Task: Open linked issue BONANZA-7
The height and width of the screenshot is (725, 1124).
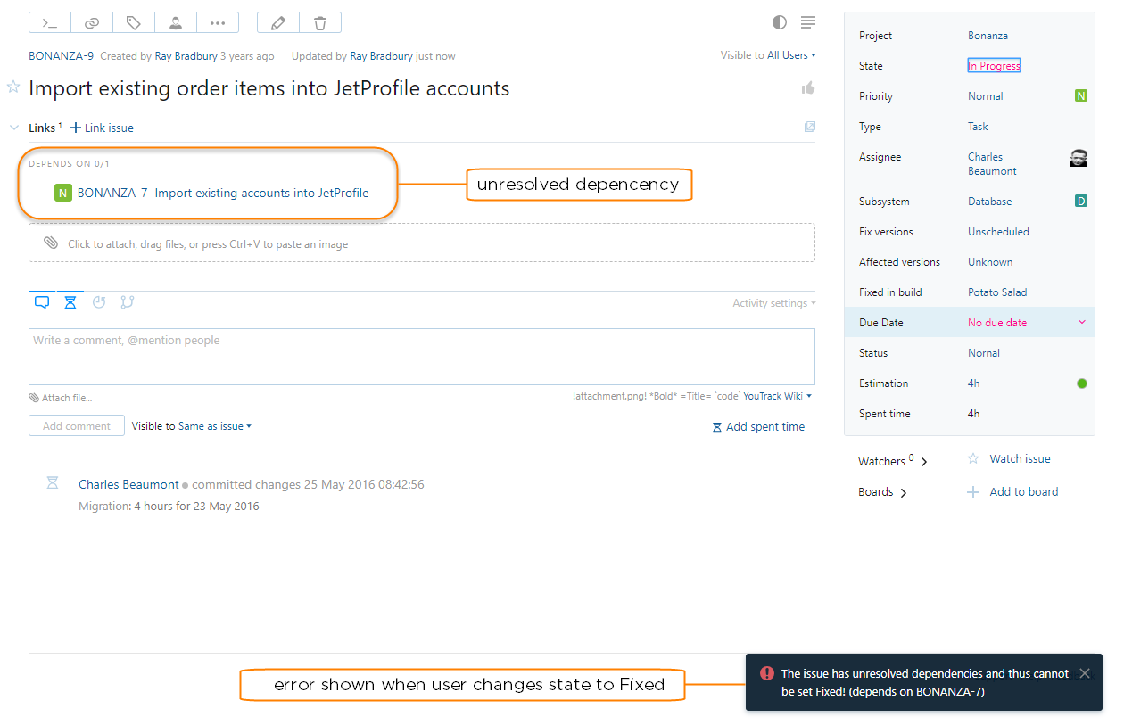Action: (112, 193)
